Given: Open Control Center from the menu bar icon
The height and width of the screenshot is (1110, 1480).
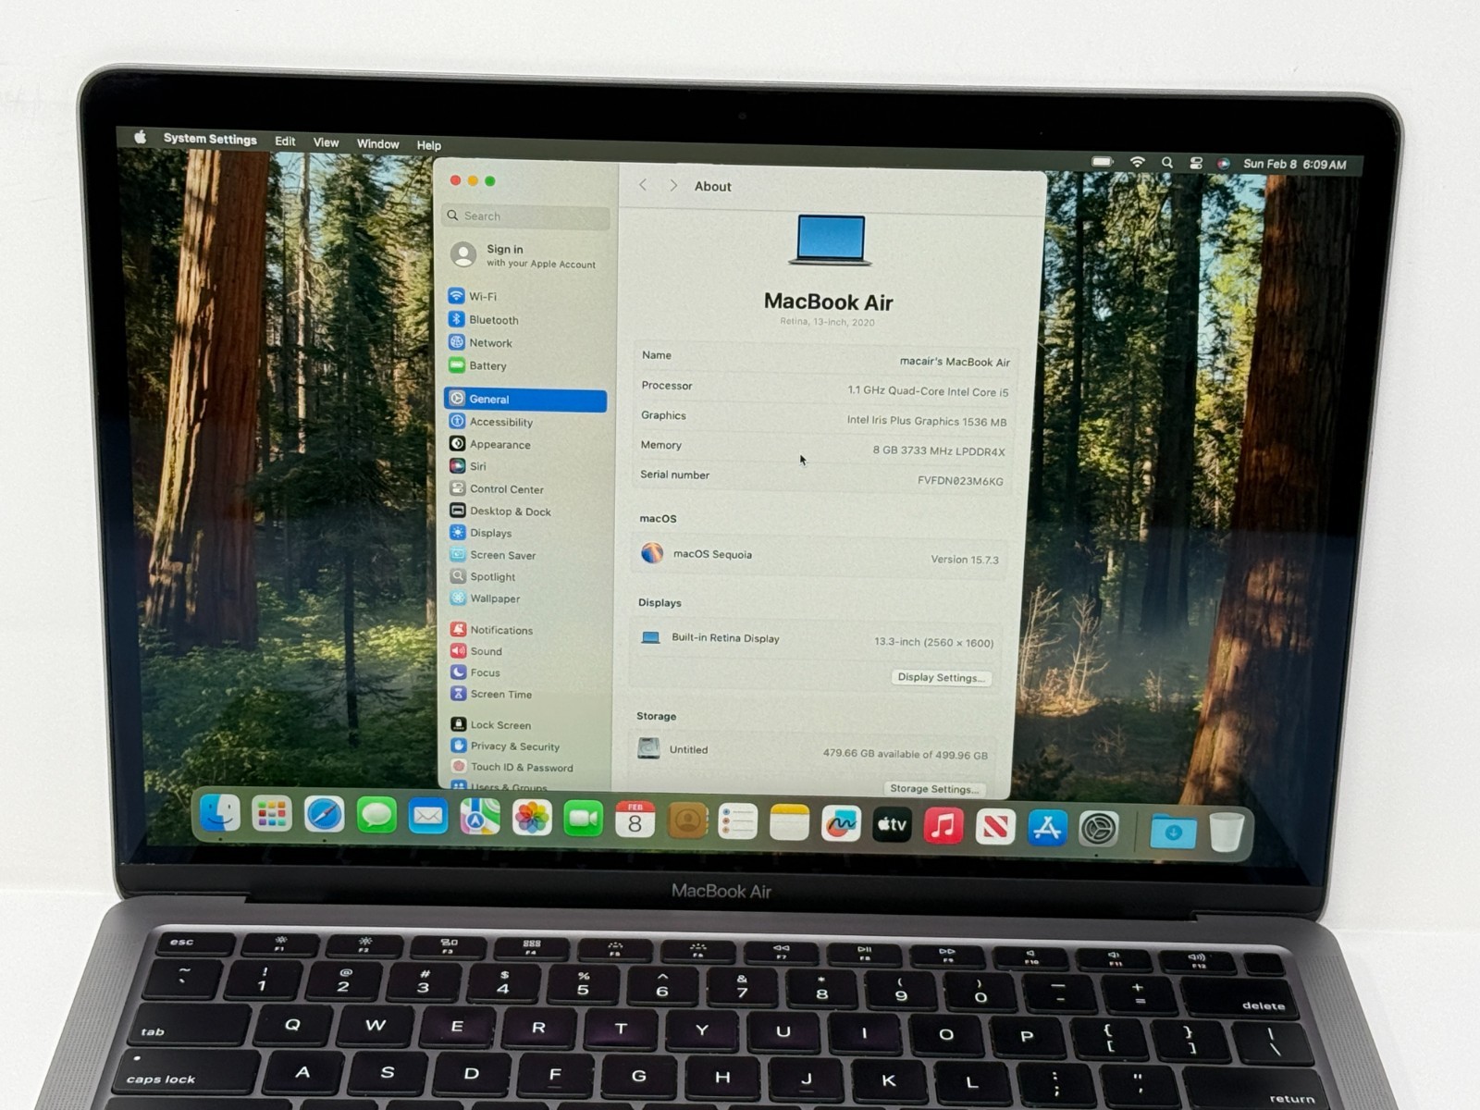Looking at the screenshot, I should [1196, 163].
